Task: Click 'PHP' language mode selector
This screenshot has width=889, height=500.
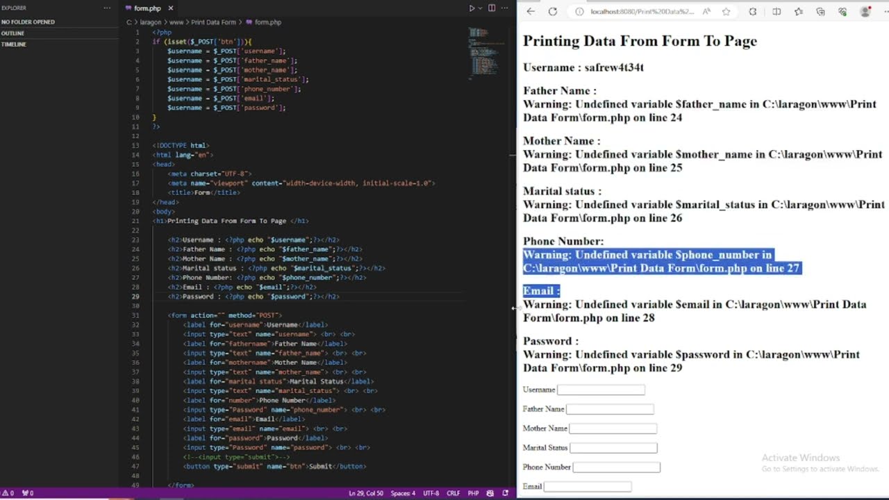Action: pyautogui.click(x=473, y=493)
